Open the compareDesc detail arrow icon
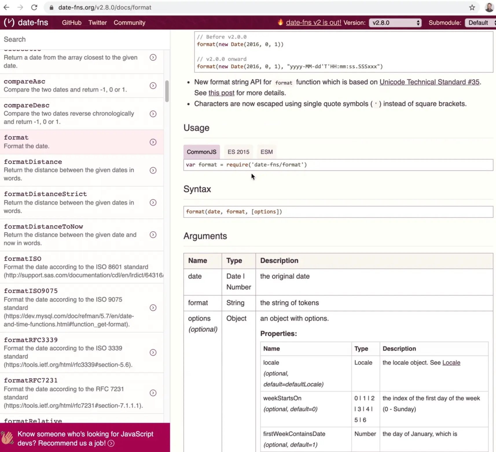 click(153, 114)
